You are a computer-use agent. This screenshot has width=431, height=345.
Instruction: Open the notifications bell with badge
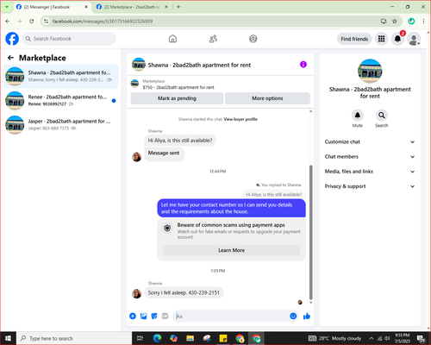coord(397,39)
